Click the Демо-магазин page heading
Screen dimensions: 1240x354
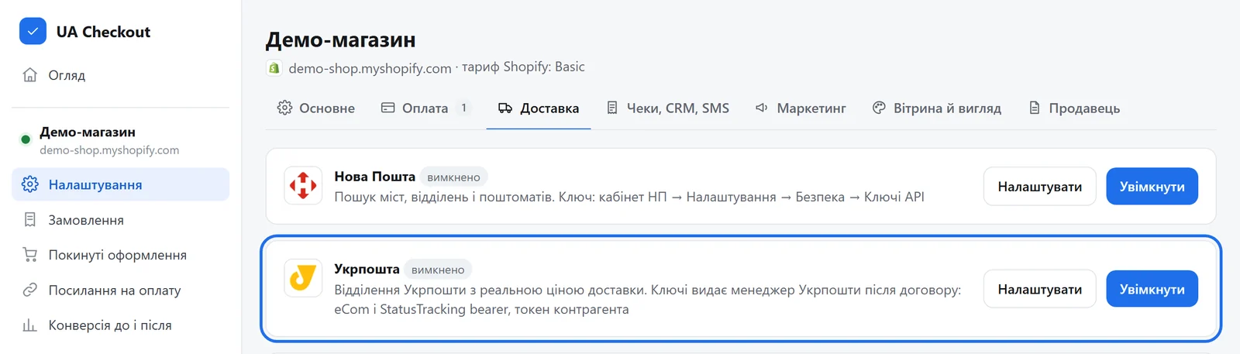[x=340, y=40]
